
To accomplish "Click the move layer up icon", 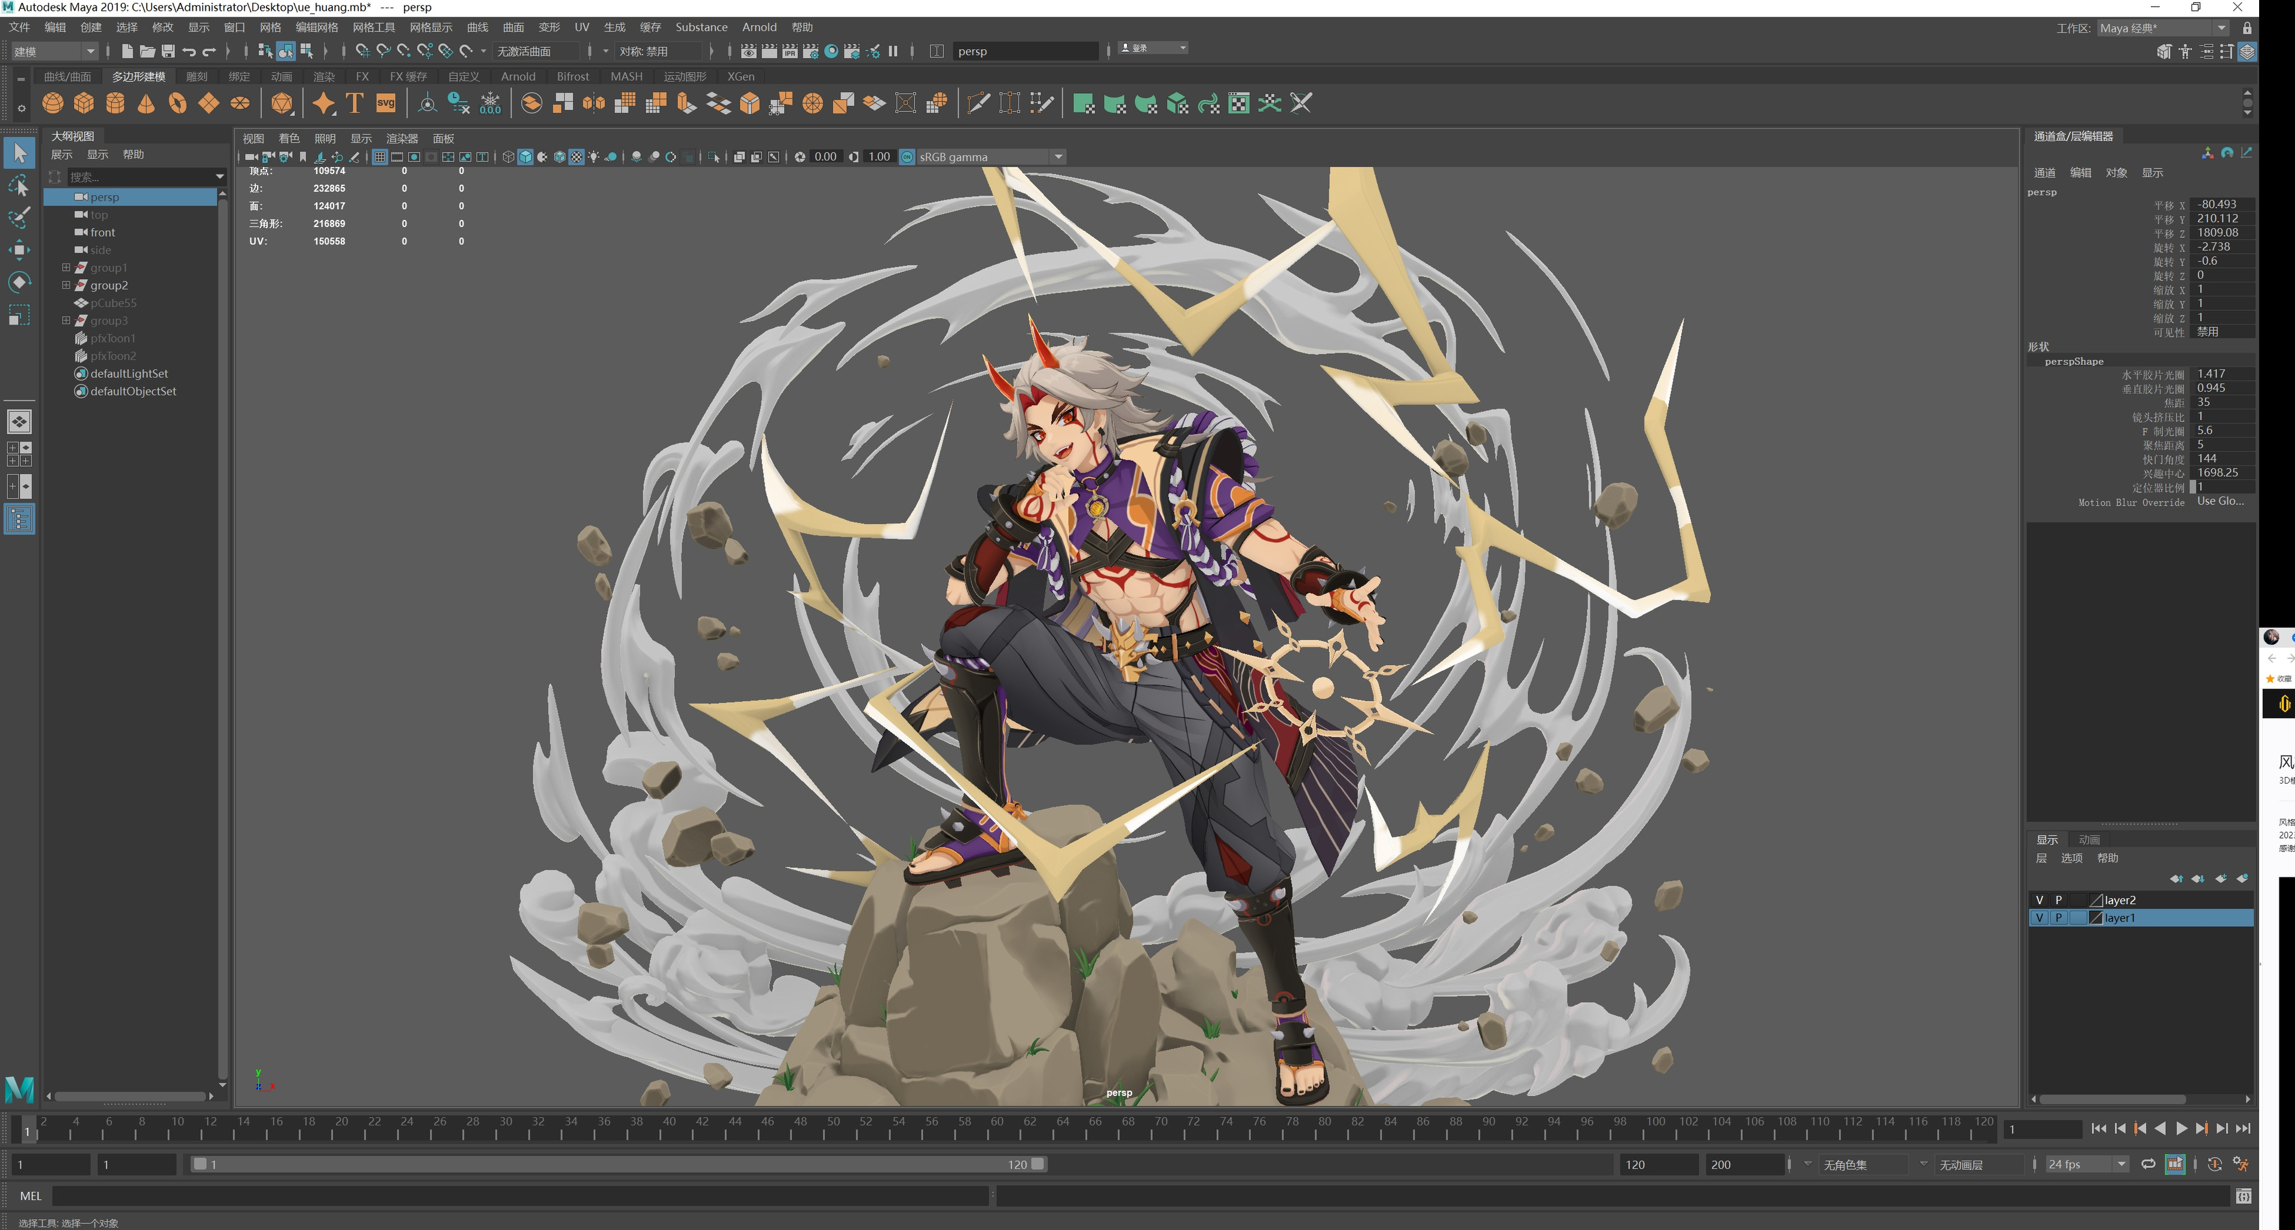I will 2177,879.
